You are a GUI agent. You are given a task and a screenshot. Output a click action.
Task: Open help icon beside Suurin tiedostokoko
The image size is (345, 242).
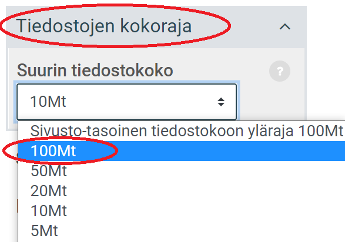(280, 71)
